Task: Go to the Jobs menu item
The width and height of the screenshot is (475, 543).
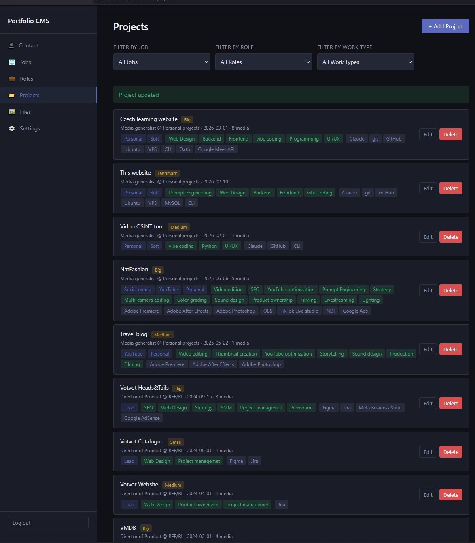Action: pyautogui.click(x=25, y=62)
